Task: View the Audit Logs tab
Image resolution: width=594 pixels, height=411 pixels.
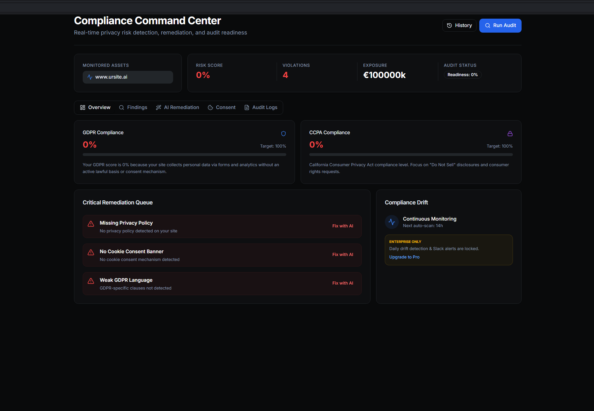Action: pos(261,107)
